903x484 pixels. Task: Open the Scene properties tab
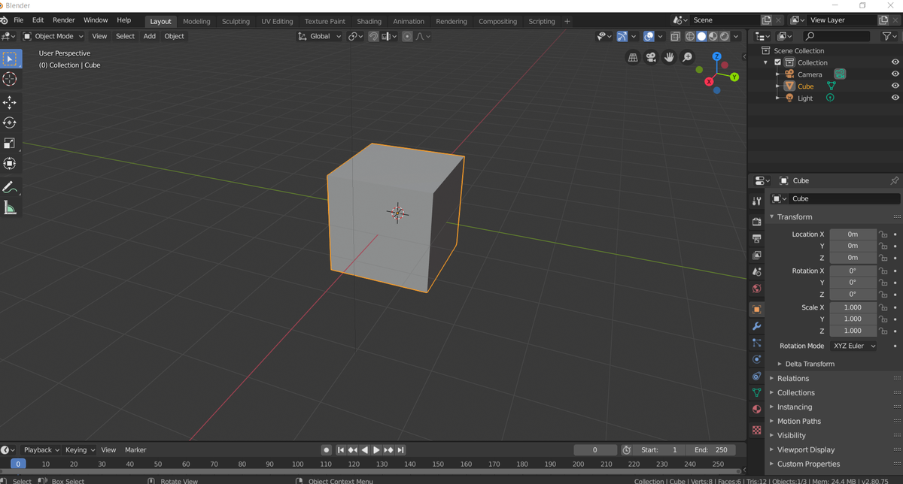coord(757,271)
